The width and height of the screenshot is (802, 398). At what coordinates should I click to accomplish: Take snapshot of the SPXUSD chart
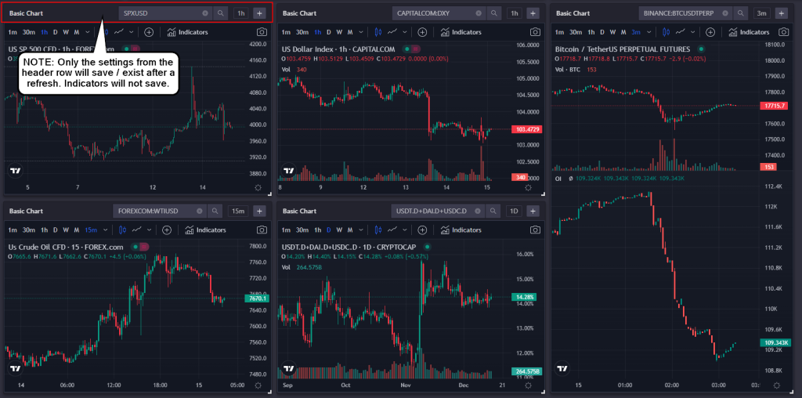[x=262, y=32]
